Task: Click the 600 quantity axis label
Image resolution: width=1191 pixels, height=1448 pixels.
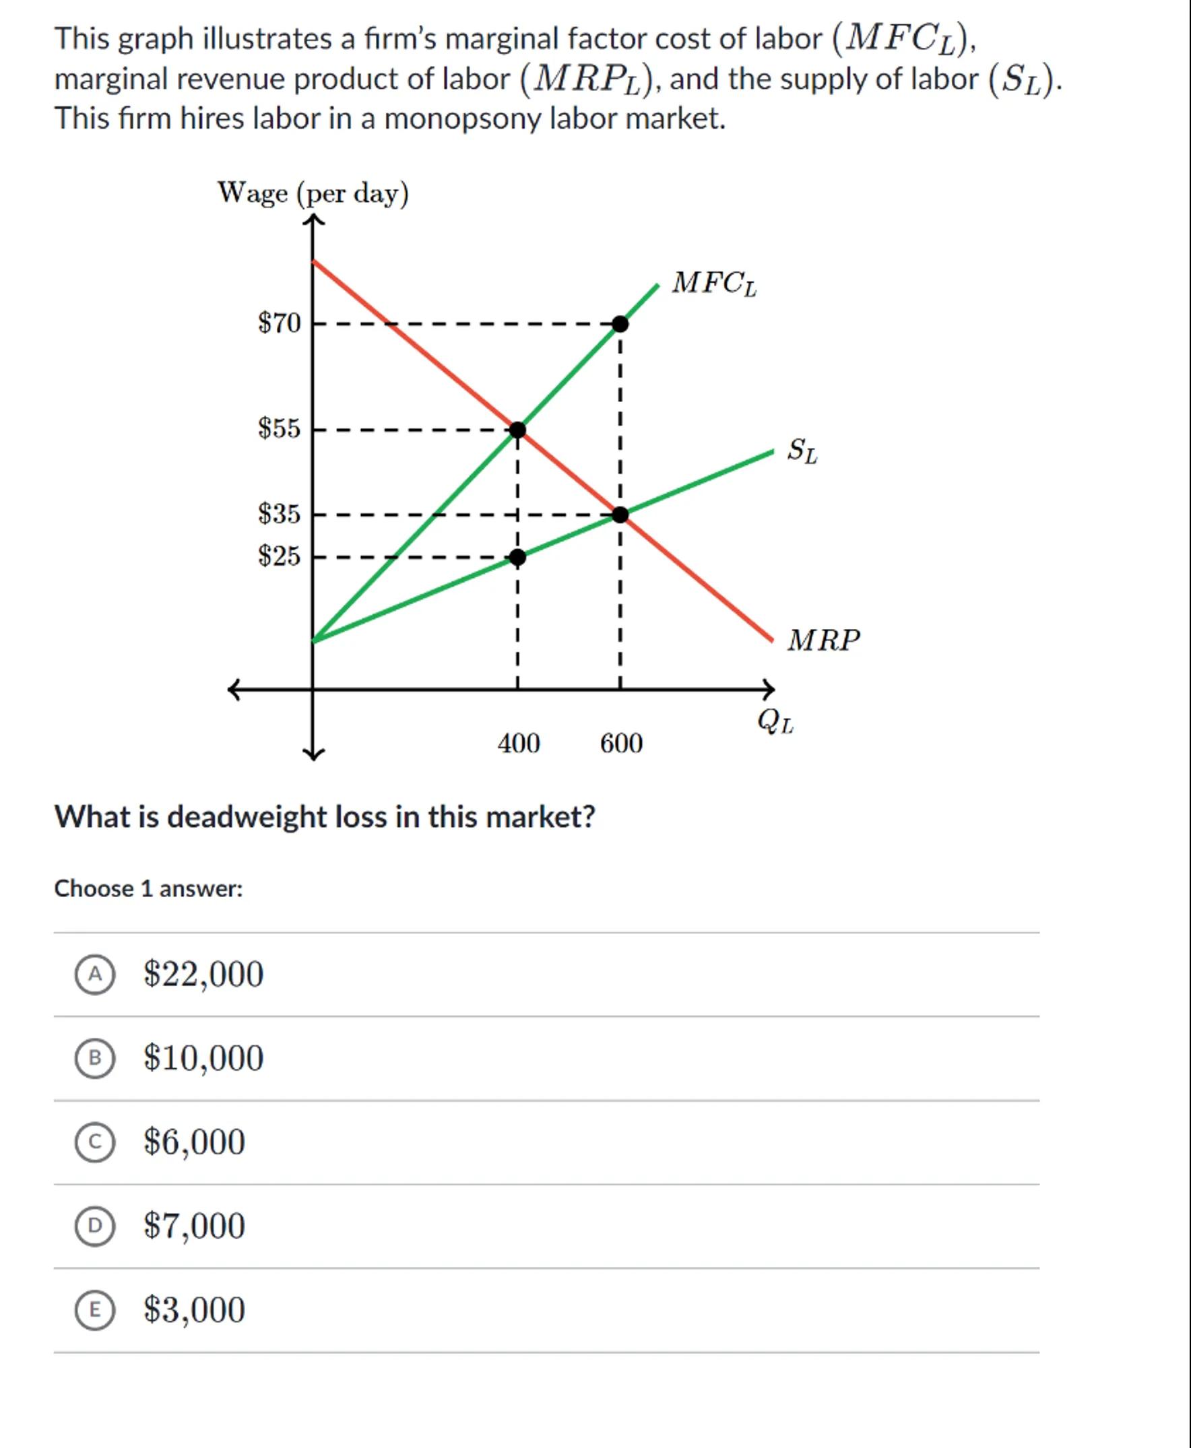Action: 621,744
